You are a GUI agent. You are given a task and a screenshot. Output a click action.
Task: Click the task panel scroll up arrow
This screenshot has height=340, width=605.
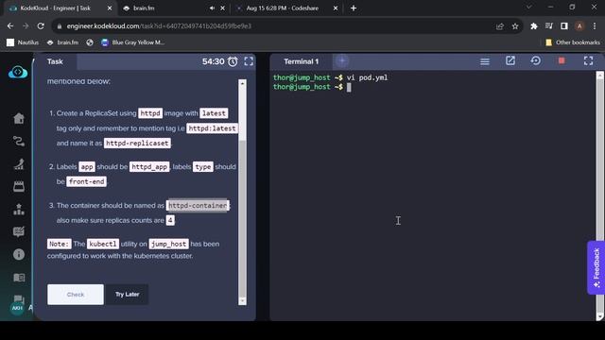[x=242, y=83]
